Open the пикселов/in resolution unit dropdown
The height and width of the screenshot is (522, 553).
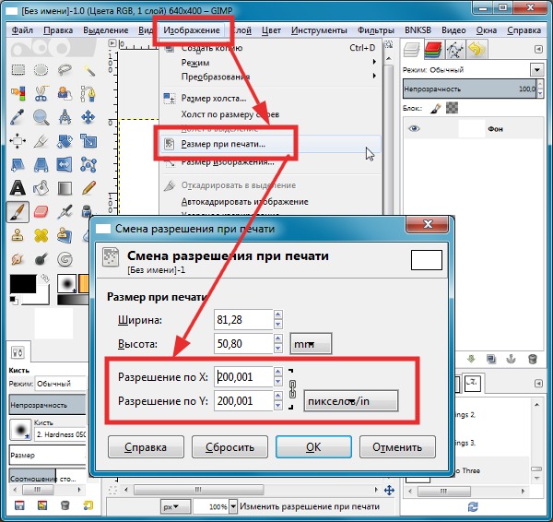click(351, 401)
